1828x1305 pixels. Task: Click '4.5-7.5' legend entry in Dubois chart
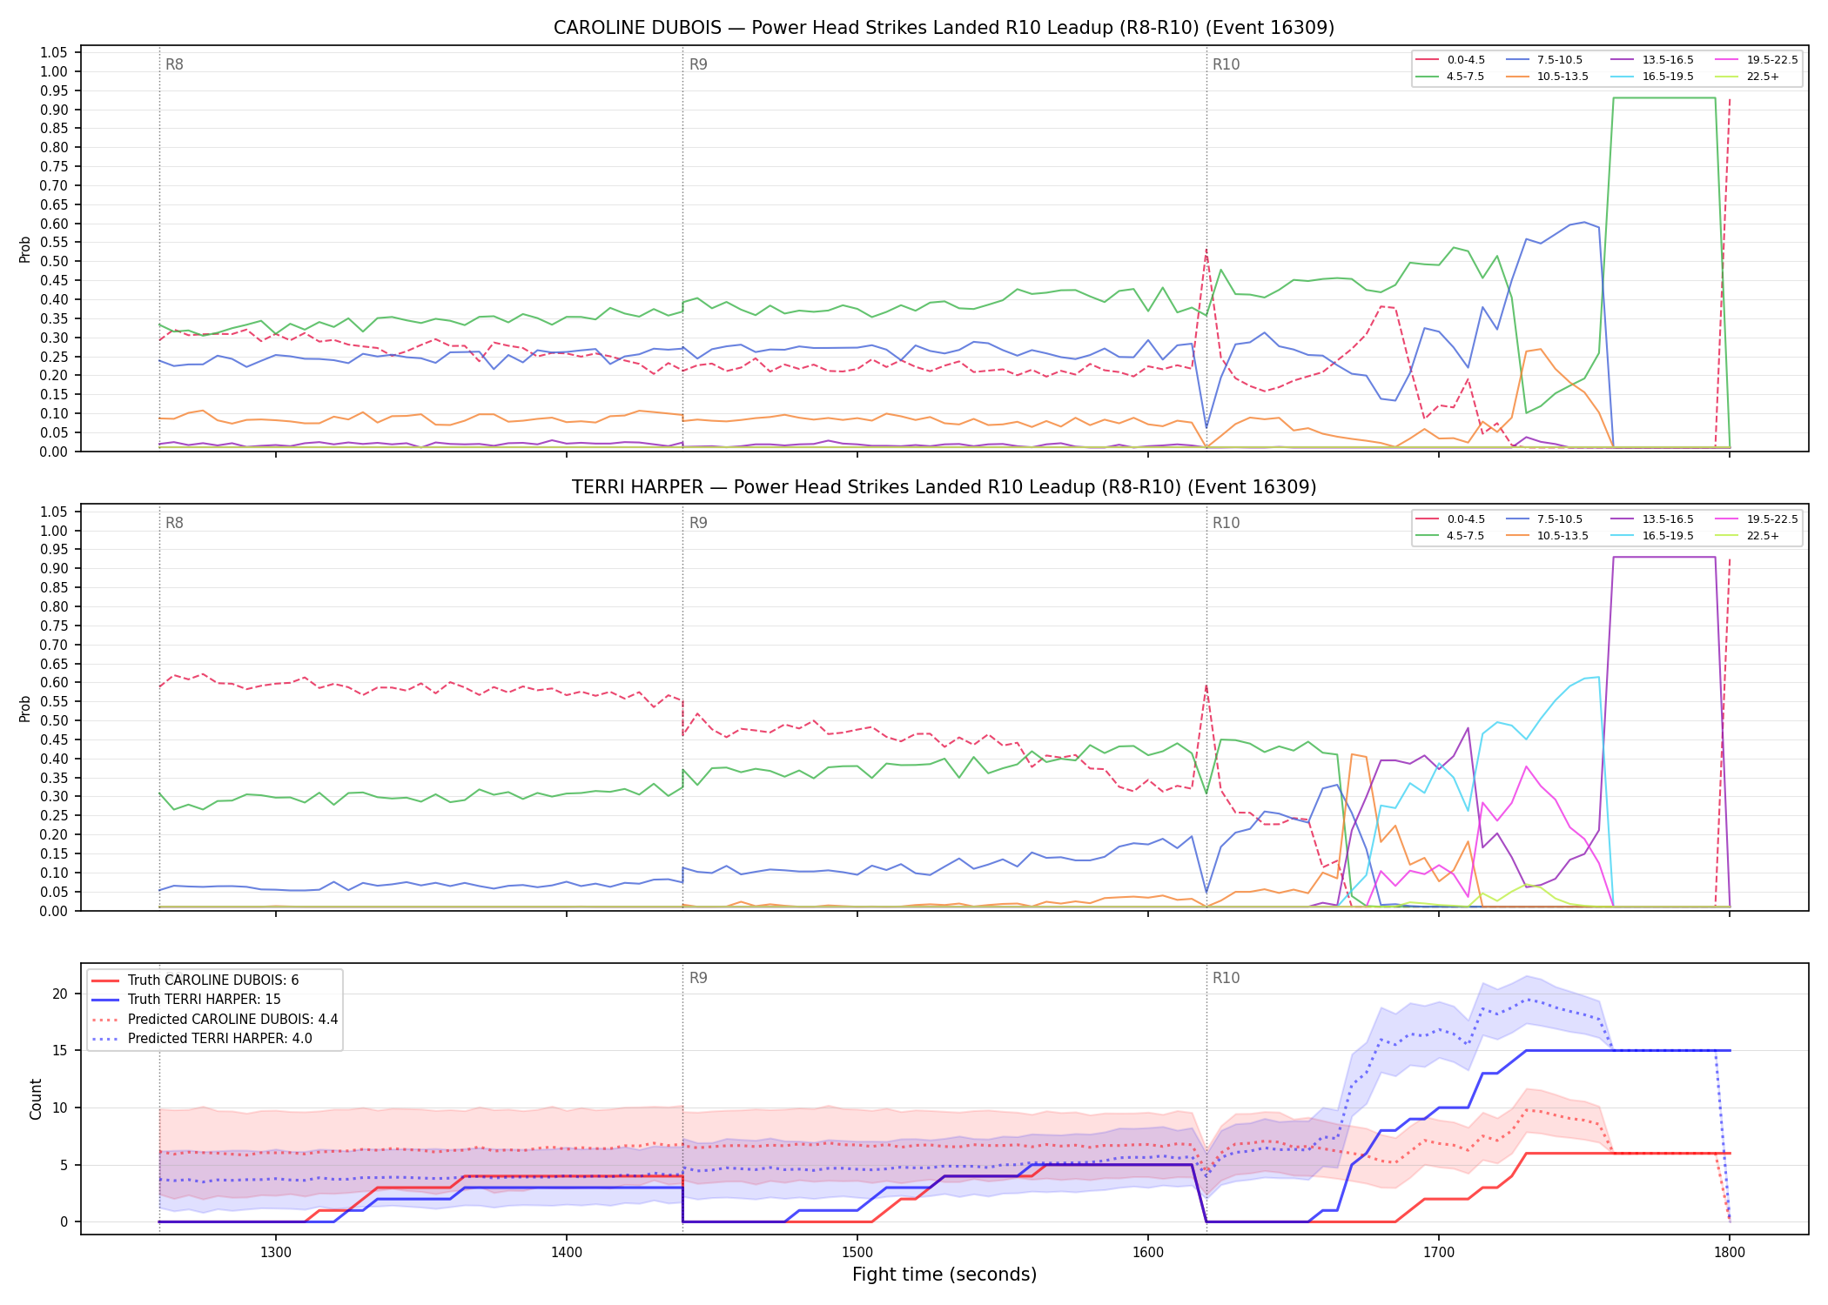point(1451,77)
